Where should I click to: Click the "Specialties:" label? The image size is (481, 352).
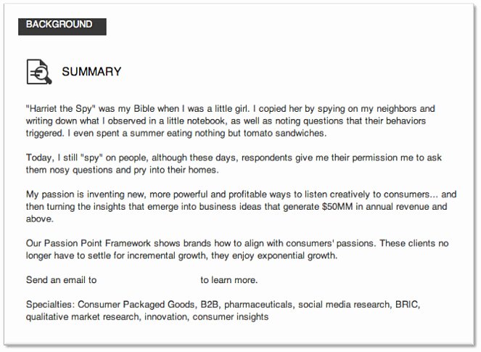point(50,304)
